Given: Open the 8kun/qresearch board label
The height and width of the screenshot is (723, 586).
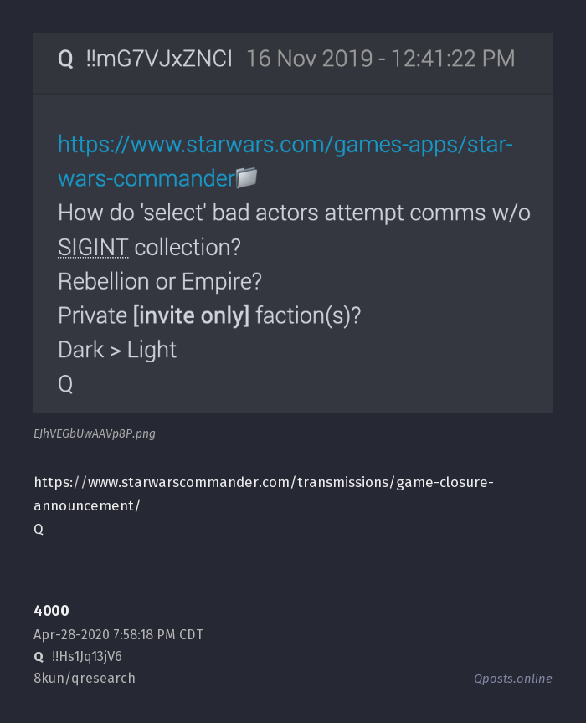Looking at the screenshot, I should tap(85, 679).
